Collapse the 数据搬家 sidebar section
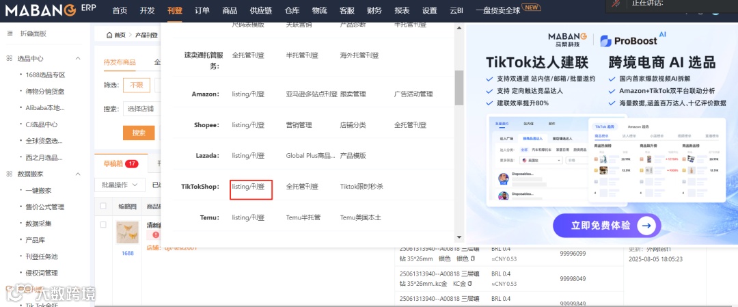The width and height of the screenshot is (738, 307). tap(78, 174)
